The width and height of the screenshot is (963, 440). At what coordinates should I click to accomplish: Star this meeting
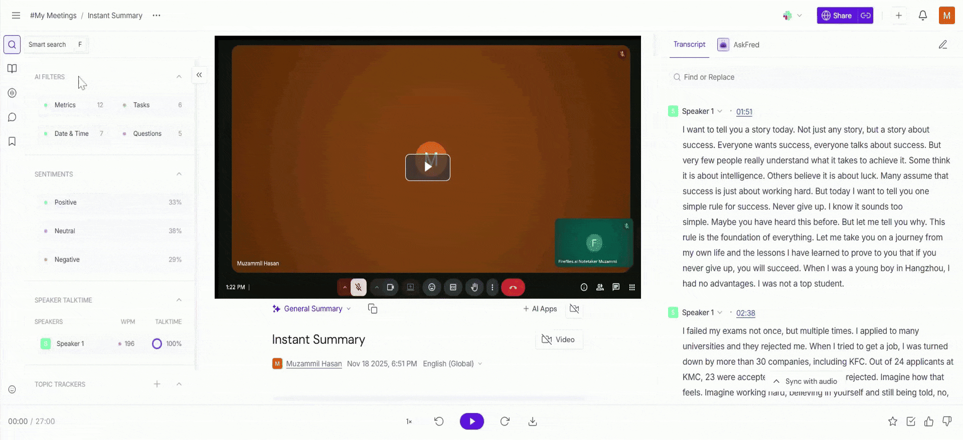coord(893,421)
